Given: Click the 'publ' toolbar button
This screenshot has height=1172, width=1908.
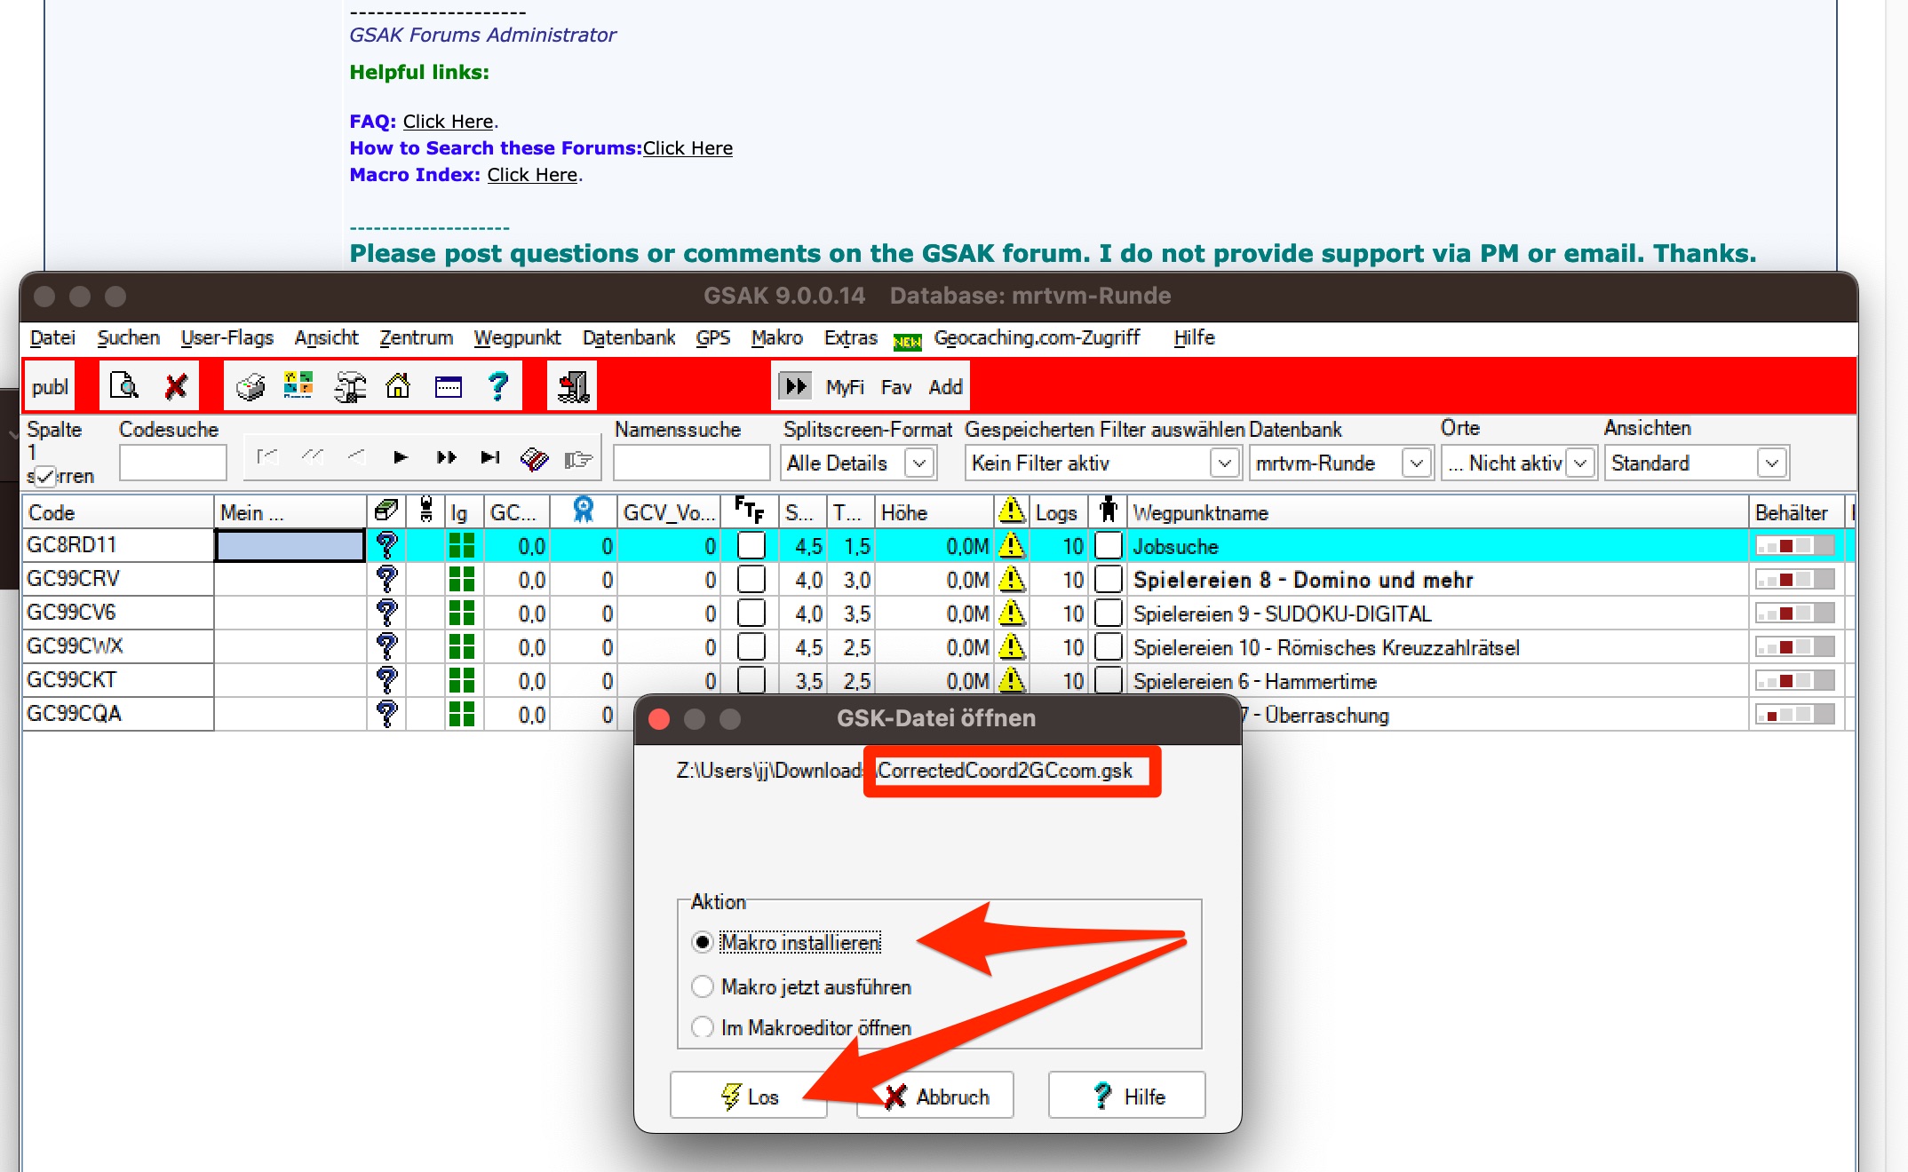Looking at the screenshot, I should pos(50,387).
